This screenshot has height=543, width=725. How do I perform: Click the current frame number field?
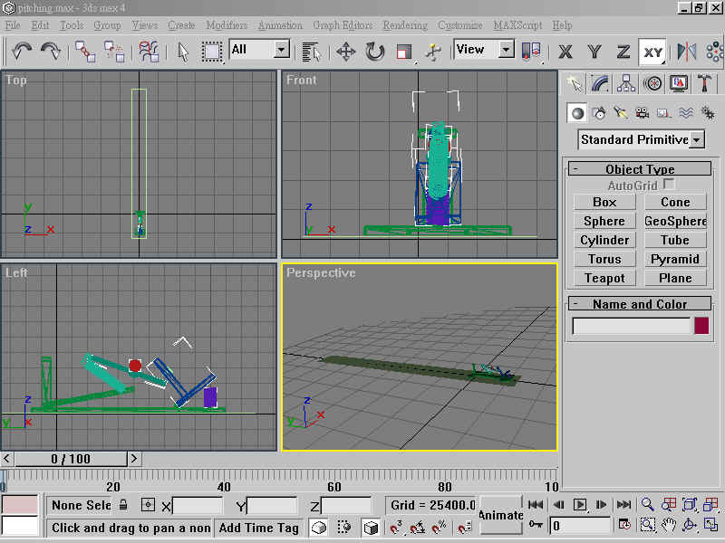(x=580, y=526)
